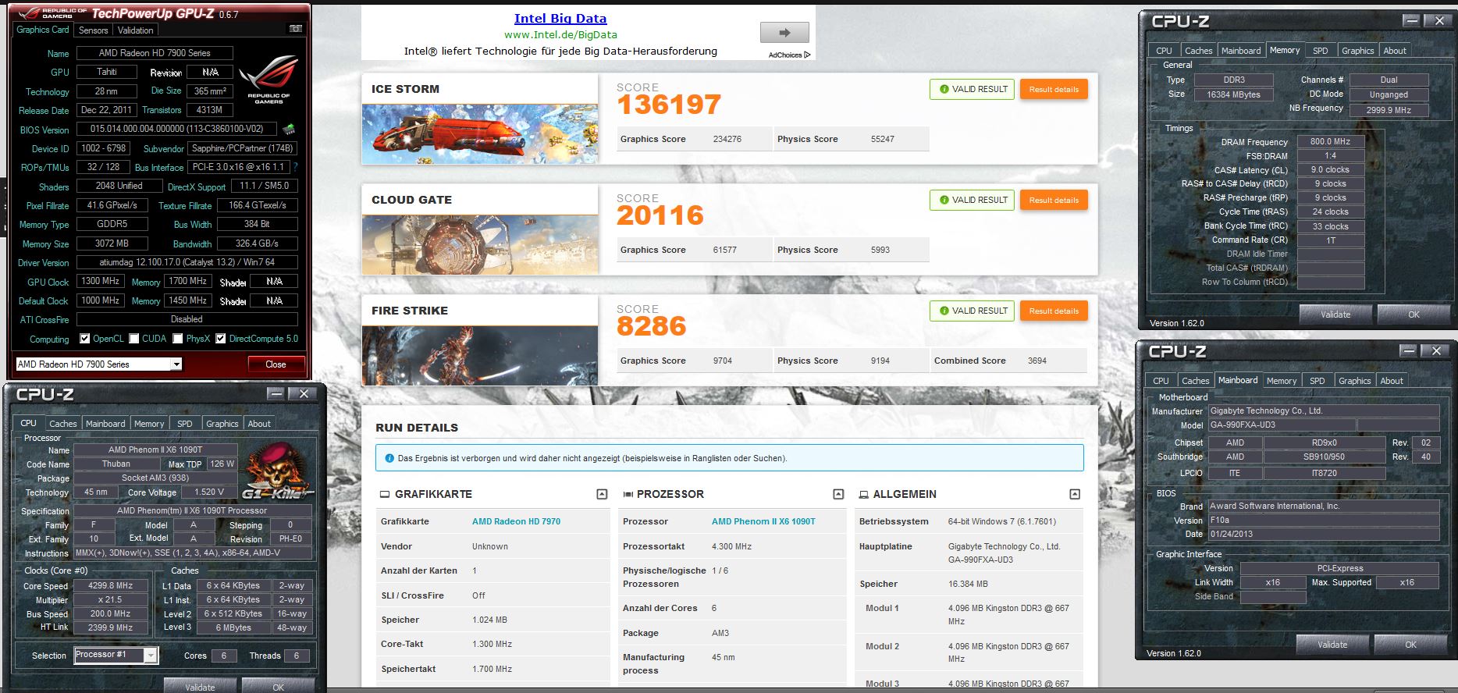Collapse the Grafikkarte section
The height and width of the screenshot is (693, 1458).
pos(602,494)
